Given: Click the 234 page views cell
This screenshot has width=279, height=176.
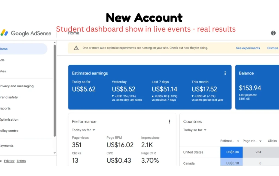Looking at the screenshot, I should (258, 152).
